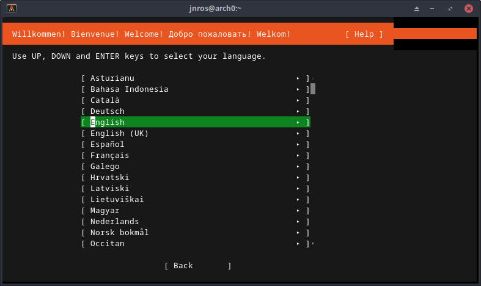Click the scroll-up arrow of language list
Screen dimensions: 481x286
[313, 78]
